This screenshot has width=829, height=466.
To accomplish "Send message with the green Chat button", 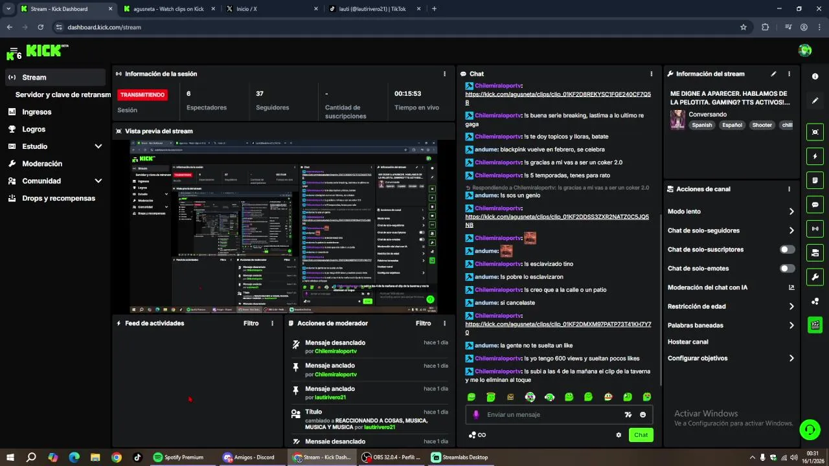I will click(641, 435).
